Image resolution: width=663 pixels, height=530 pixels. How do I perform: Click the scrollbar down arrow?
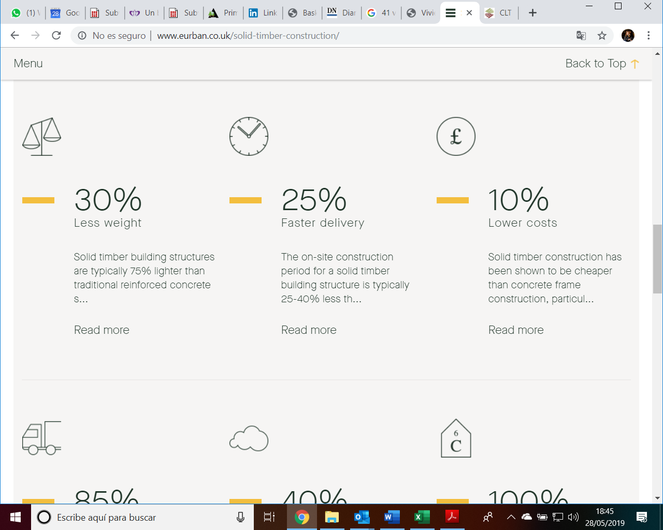tap(657, 498)
